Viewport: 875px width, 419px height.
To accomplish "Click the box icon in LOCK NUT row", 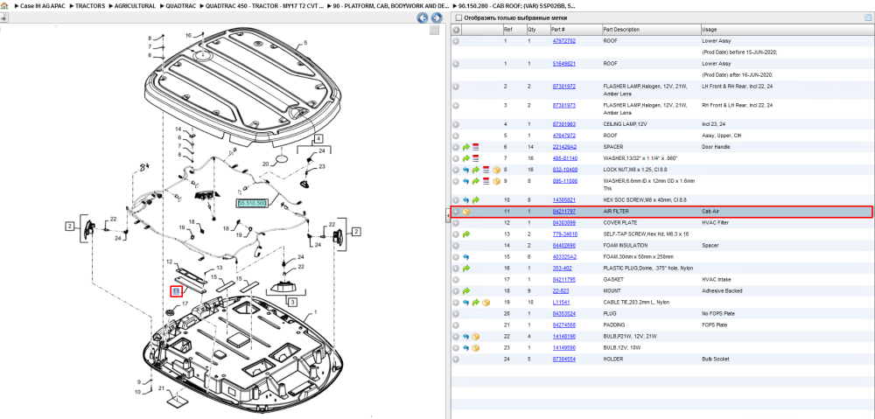I will [495, 170].
